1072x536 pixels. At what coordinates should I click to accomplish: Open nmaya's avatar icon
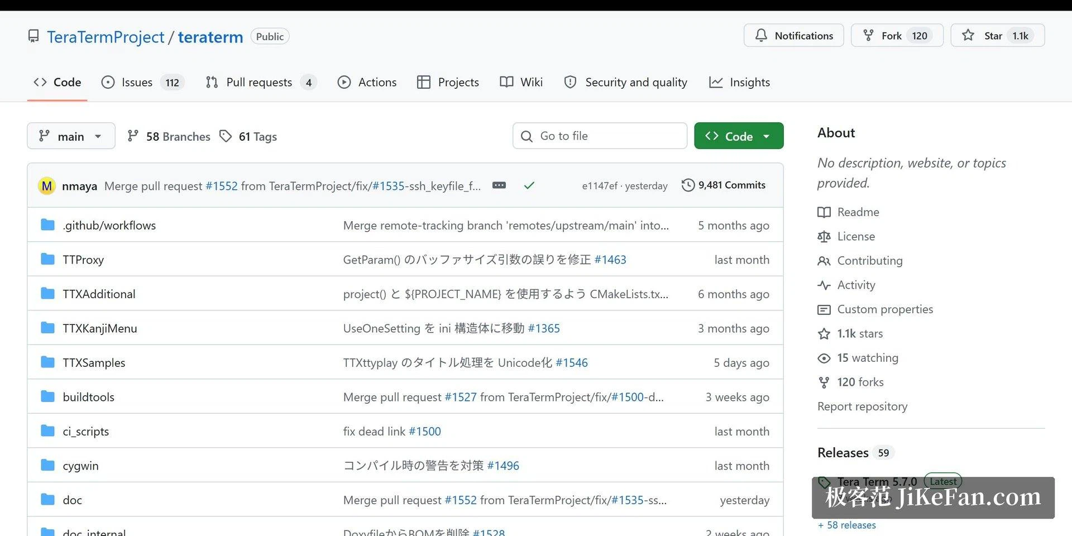coord(47,185)
